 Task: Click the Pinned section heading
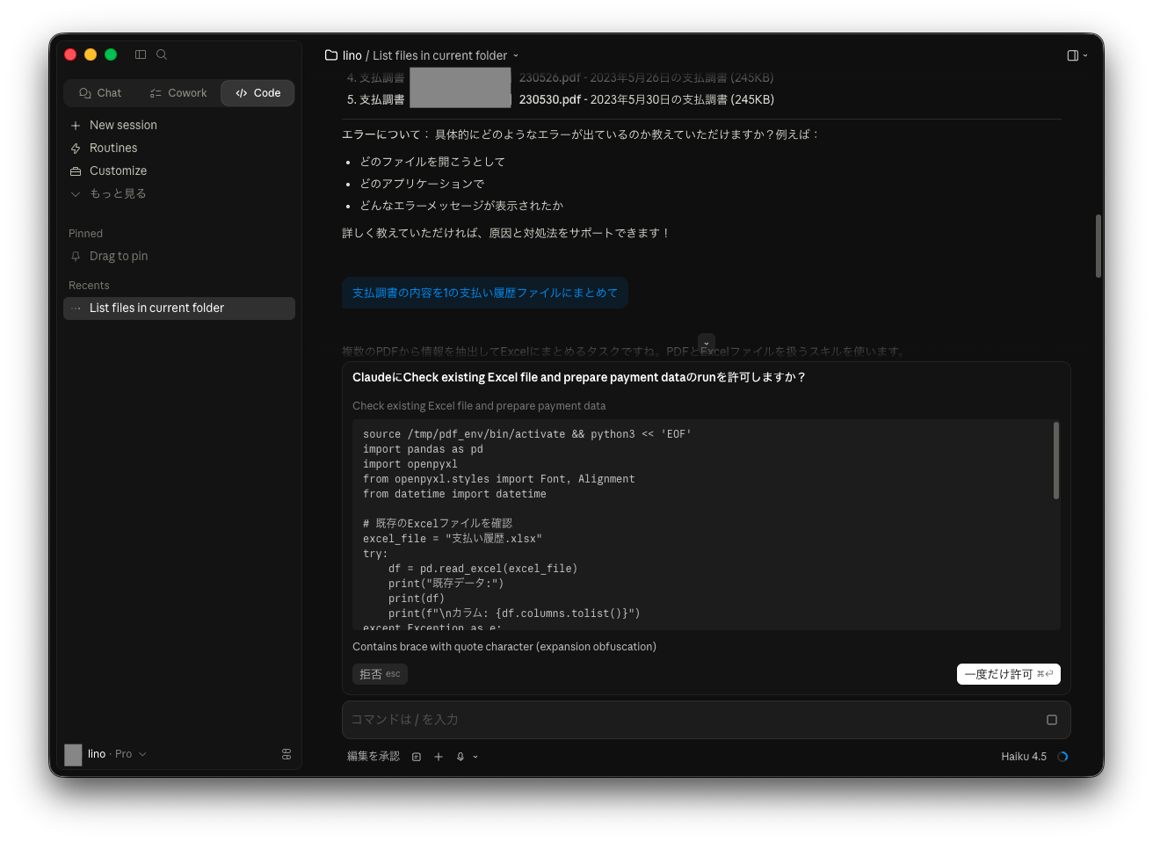[85, 234]
